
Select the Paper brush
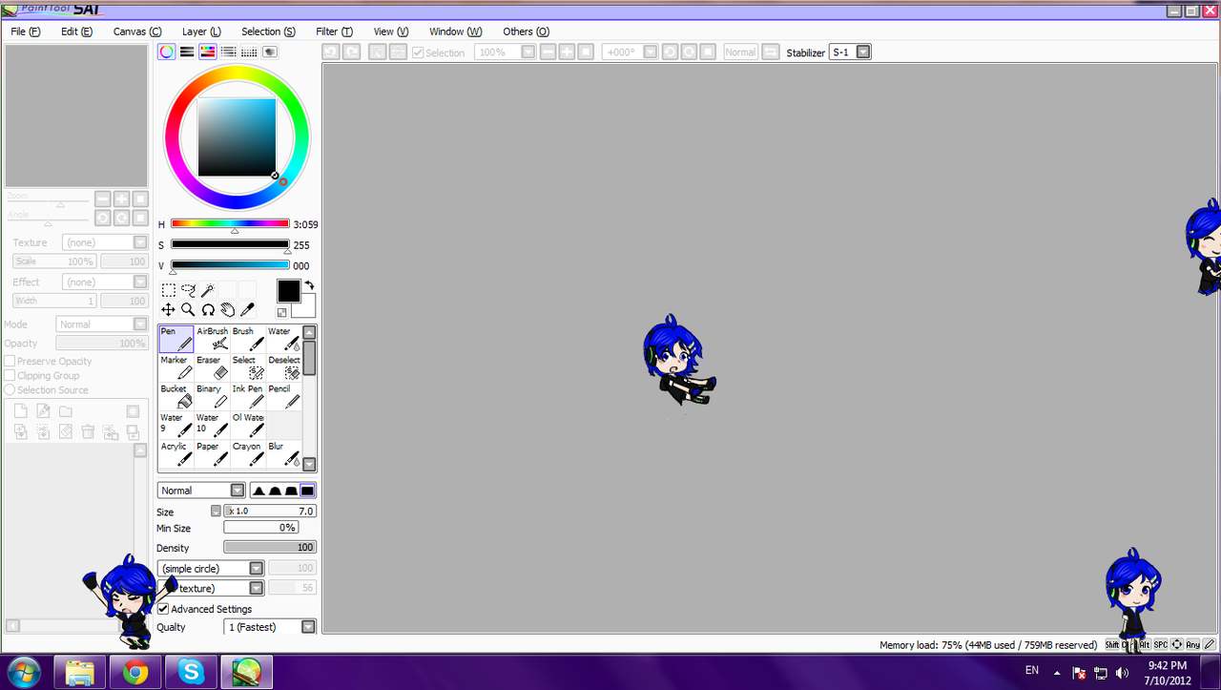(213, 453)
